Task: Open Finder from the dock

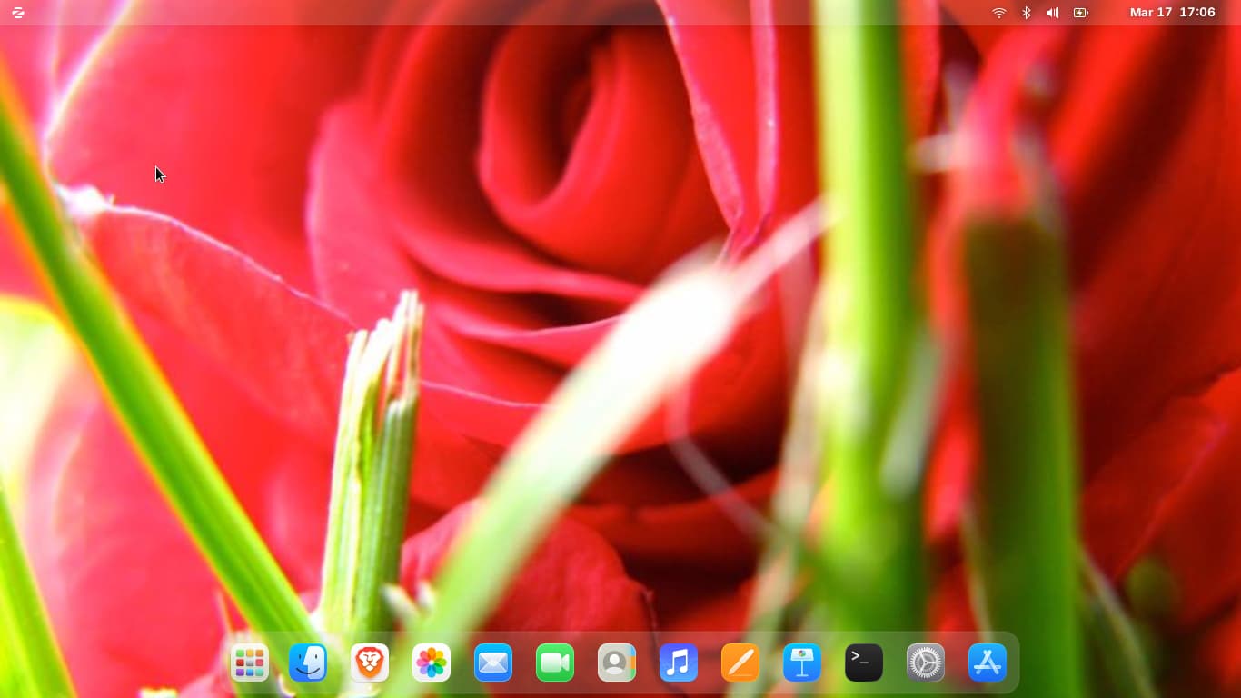Action: 308,663
